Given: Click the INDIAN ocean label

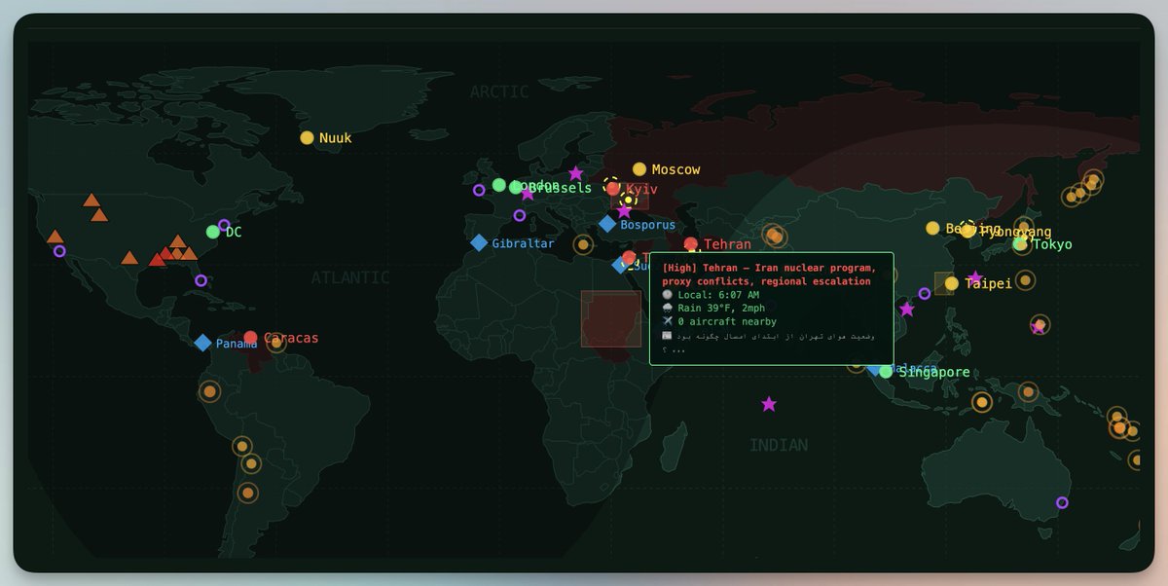Looking at the screenshot, I should tap(779, 445).
